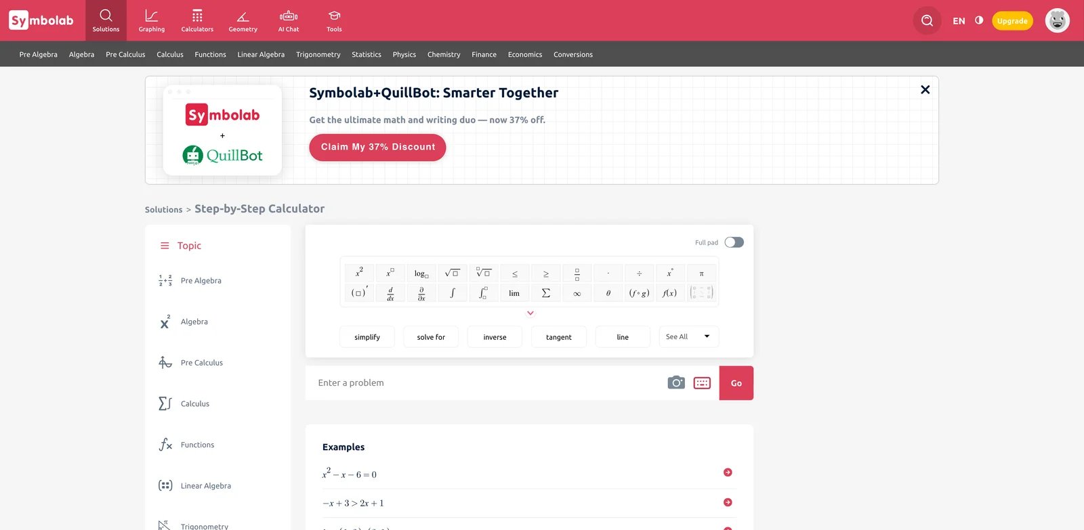
Task: Click Claim My 37% Discount button
Action: click(x=377, y=147)
